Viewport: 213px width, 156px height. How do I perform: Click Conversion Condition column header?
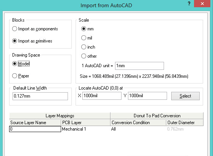(x=138, y=123)
